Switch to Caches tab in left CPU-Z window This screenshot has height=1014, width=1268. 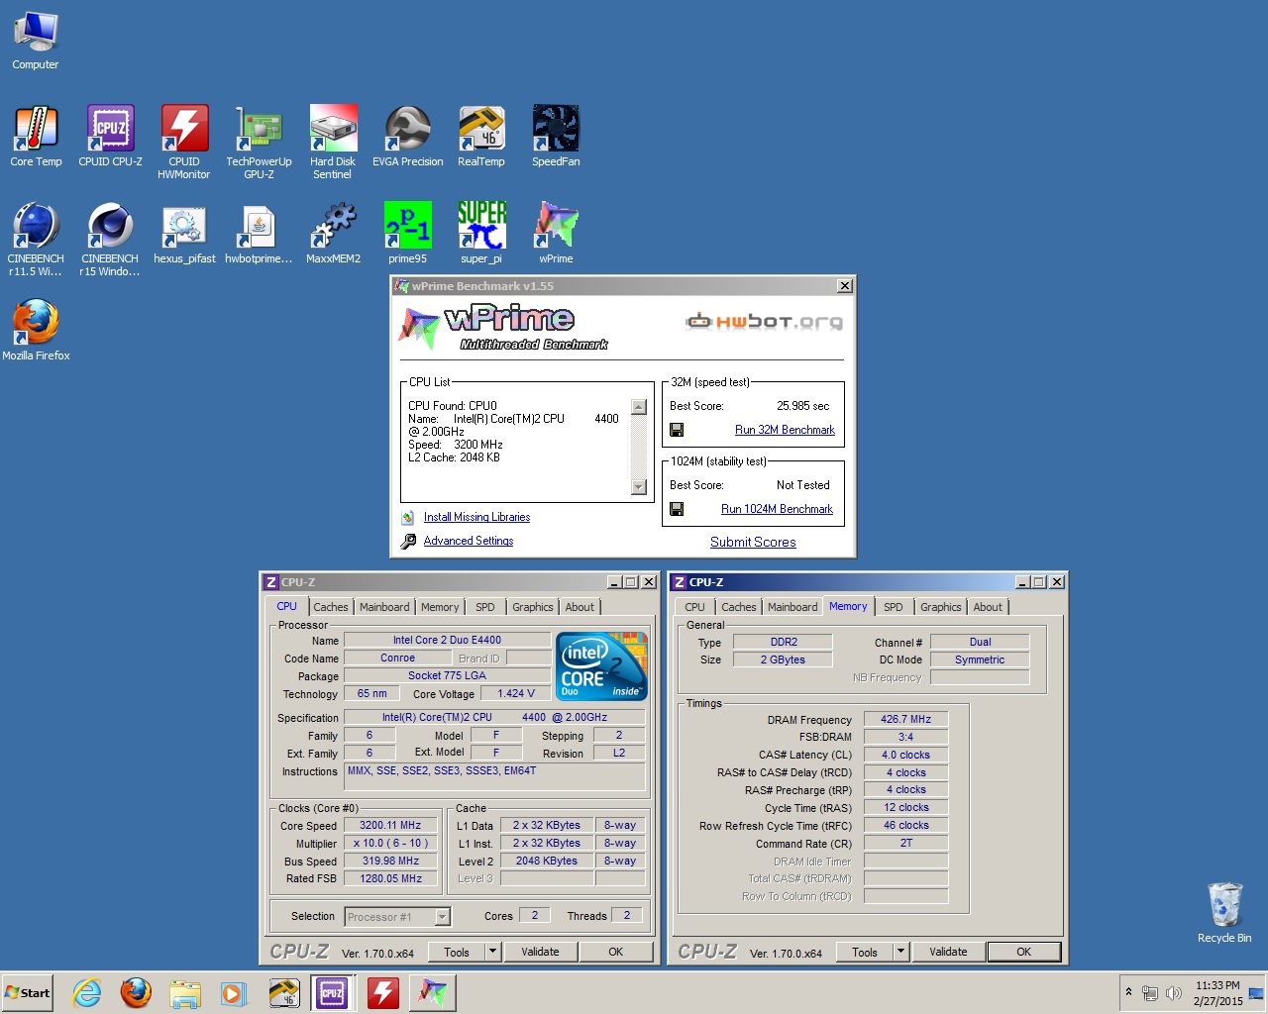[331, 607]
